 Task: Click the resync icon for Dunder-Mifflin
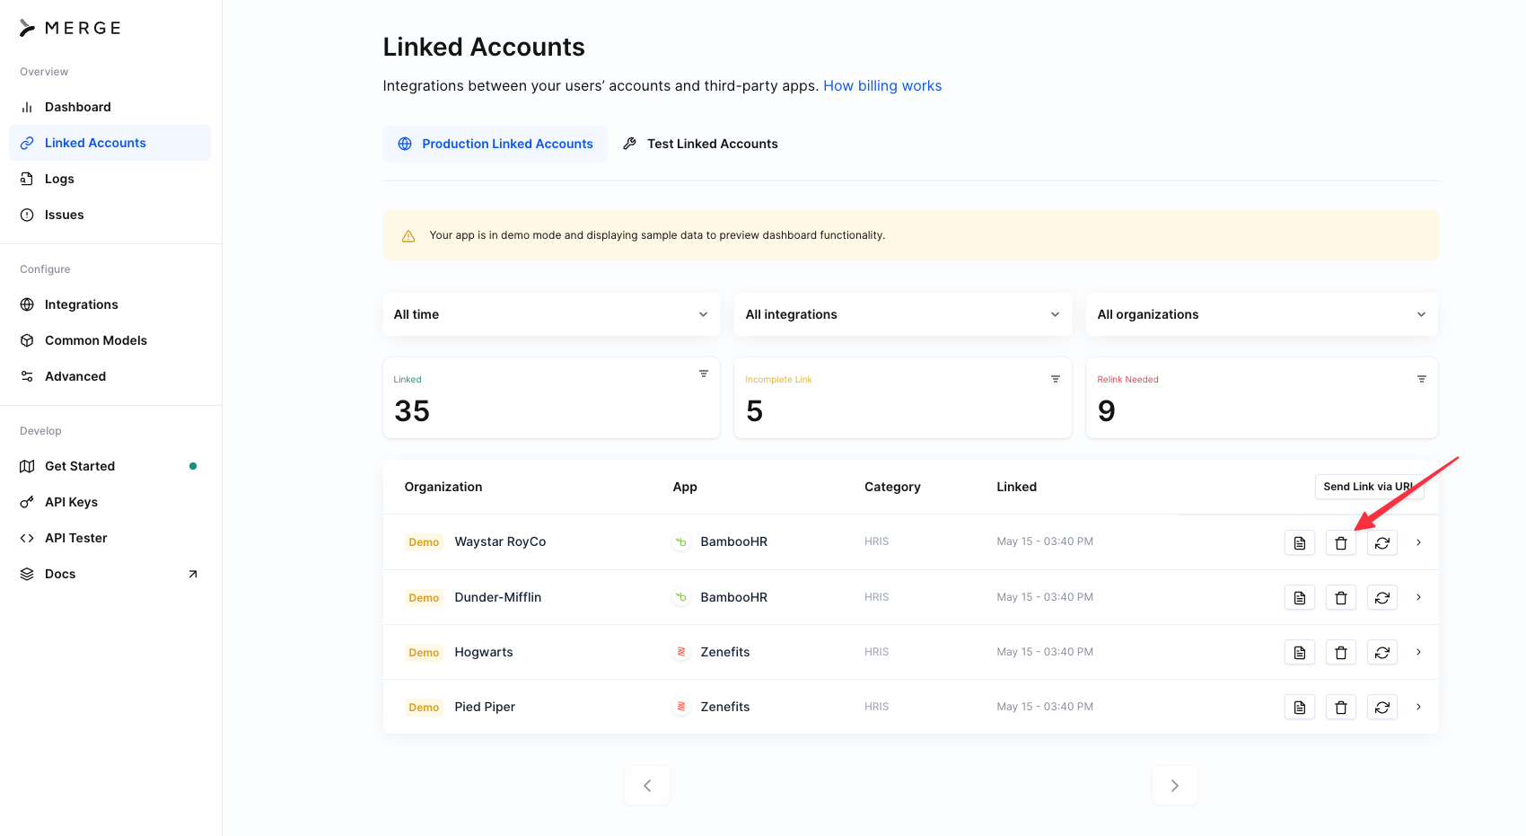click(x=1381, y=598)
